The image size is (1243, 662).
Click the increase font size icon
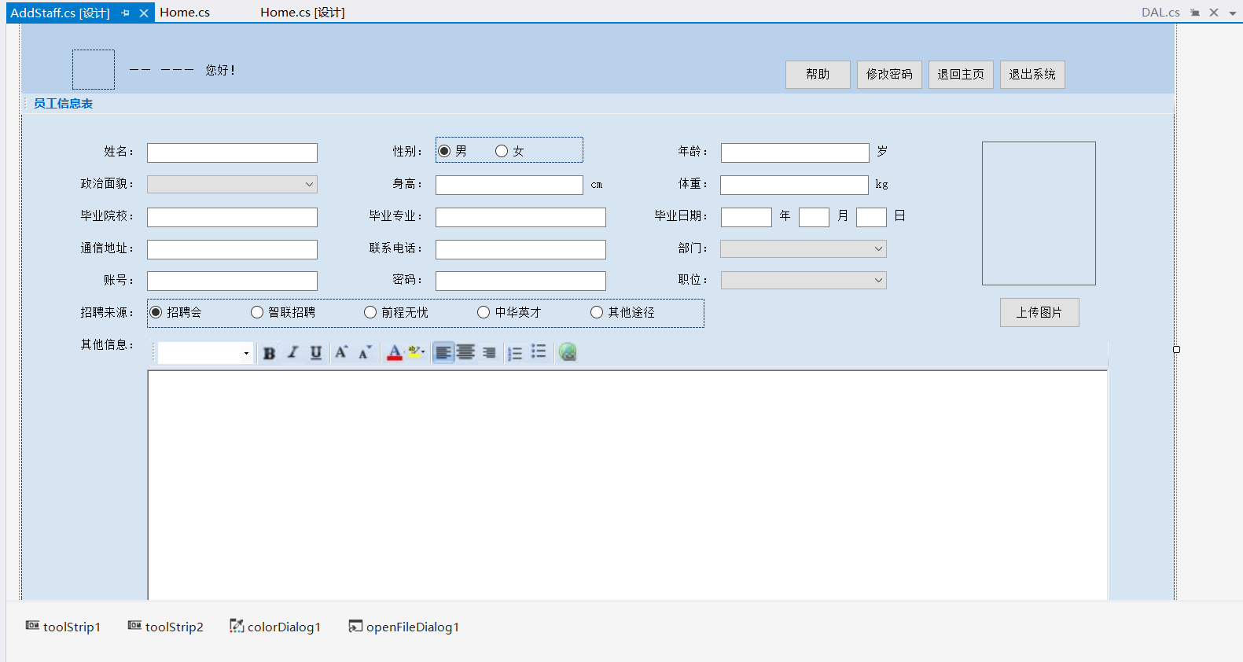(341, 353)
